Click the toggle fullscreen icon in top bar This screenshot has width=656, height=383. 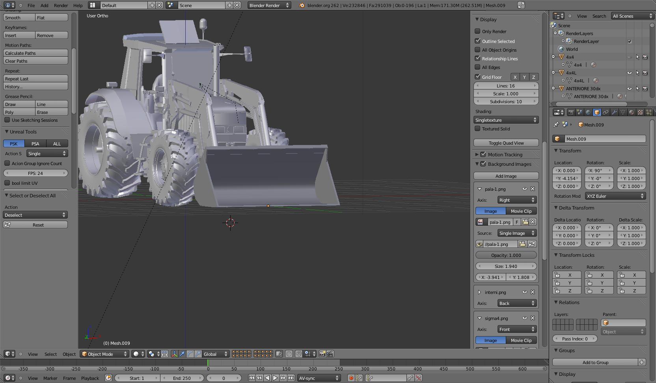521,5
